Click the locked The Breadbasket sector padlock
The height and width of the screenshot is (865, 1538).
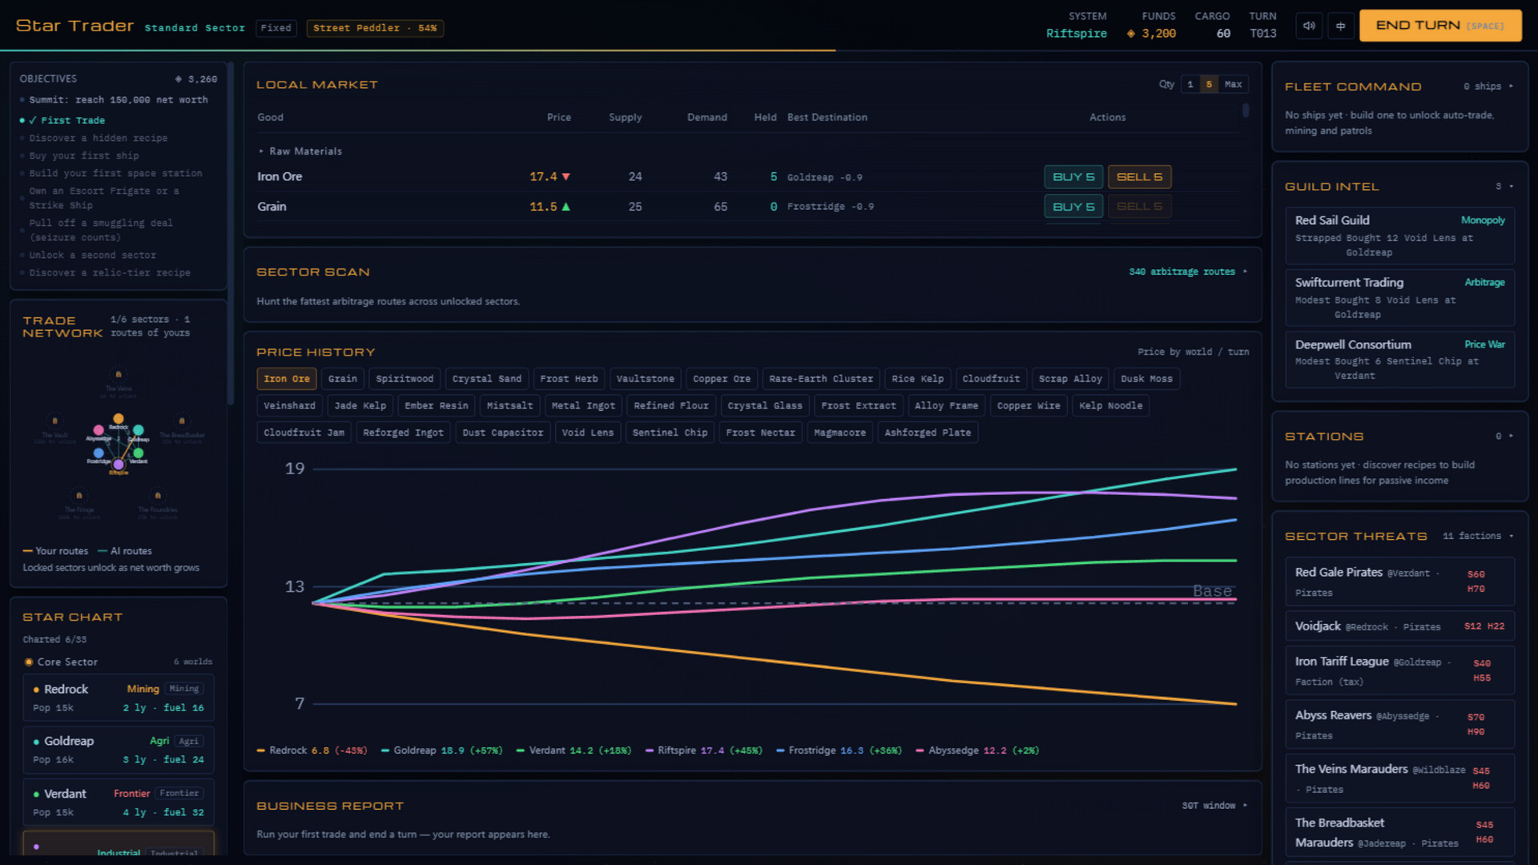pos(182,420)
